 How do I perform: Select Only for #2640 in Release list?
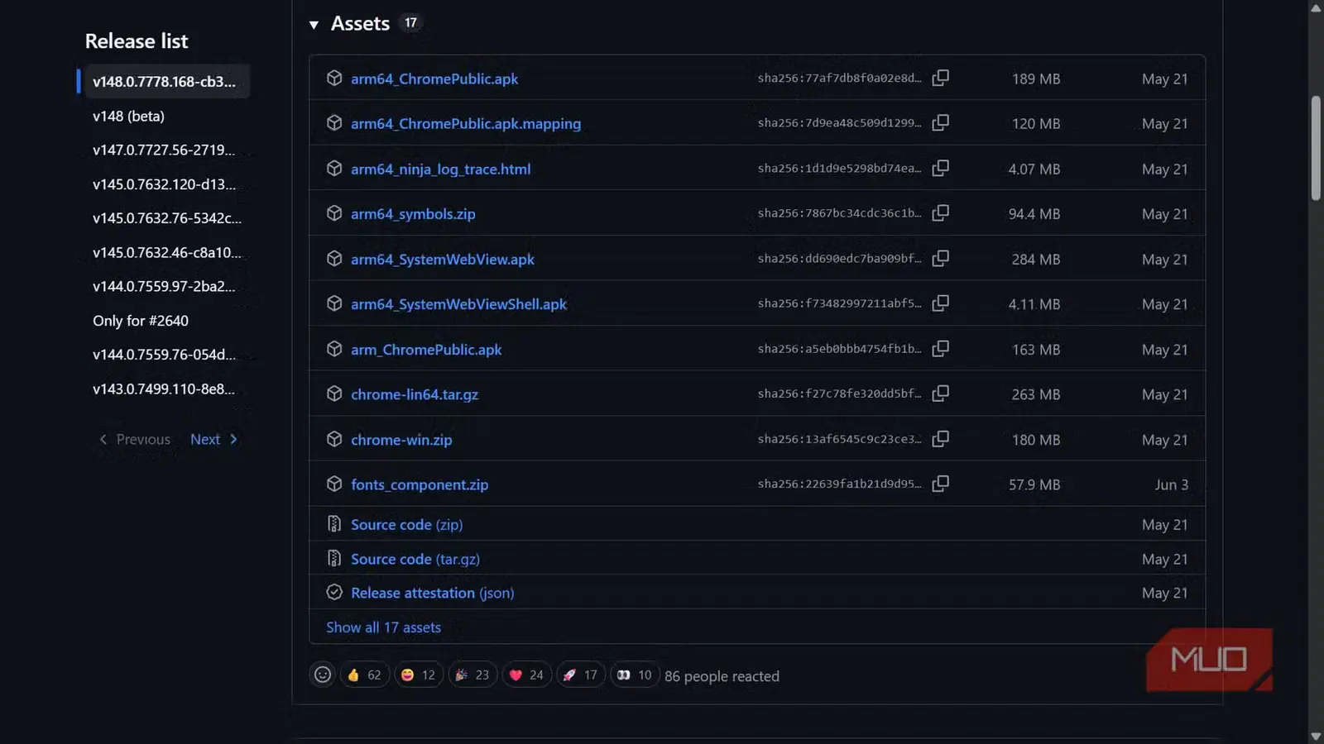[x=141, y=321]
